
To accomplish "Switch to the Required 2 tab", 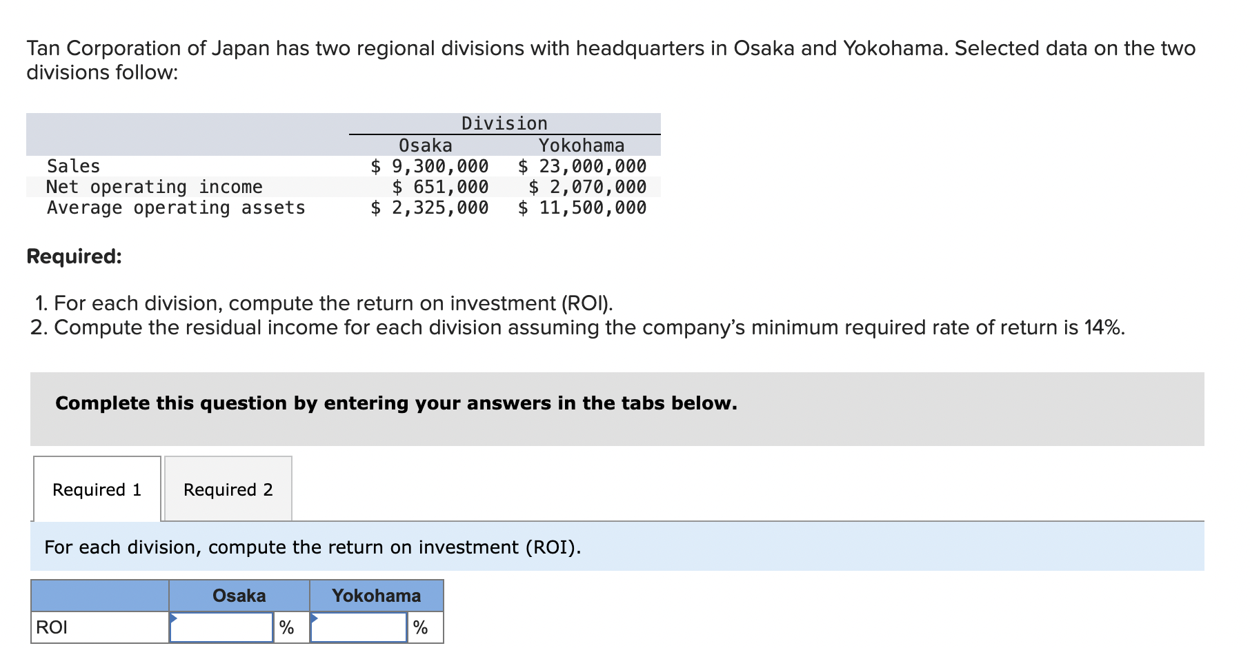I will coord(228,489).
